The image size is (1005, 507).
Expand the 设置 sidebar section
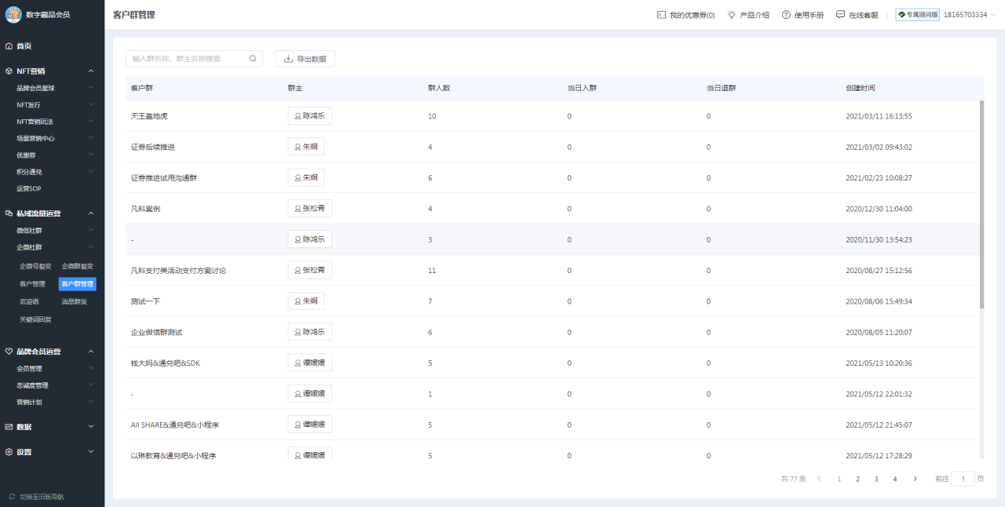(91, 452)
